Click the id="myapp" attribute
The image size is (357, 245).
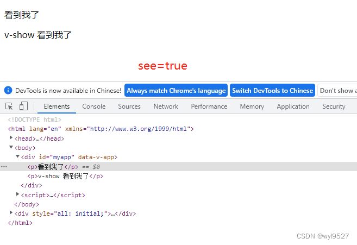57,157
